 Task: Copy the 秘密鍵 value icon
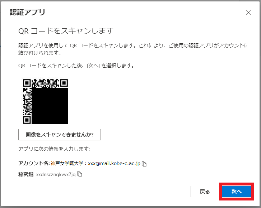pos(80,174)
